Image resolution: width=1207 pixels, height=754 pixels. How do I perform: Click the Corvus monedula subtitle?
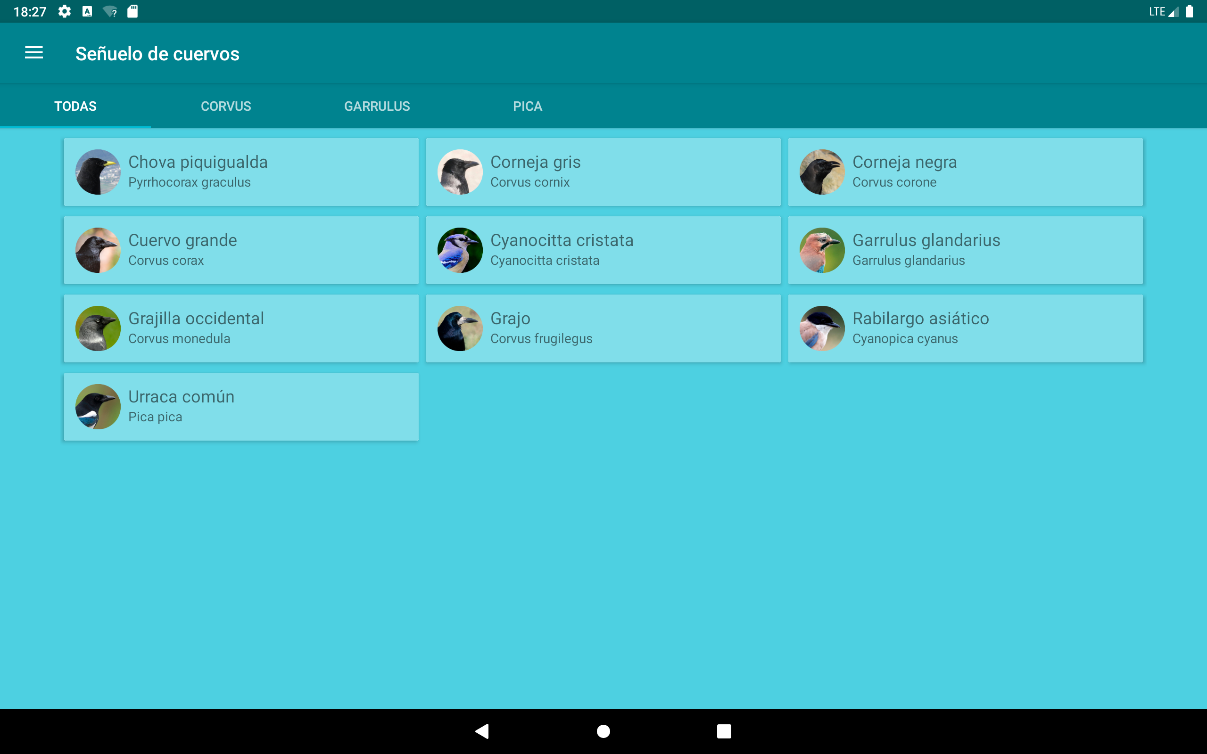pyautogui.click(x=179, y=339)
